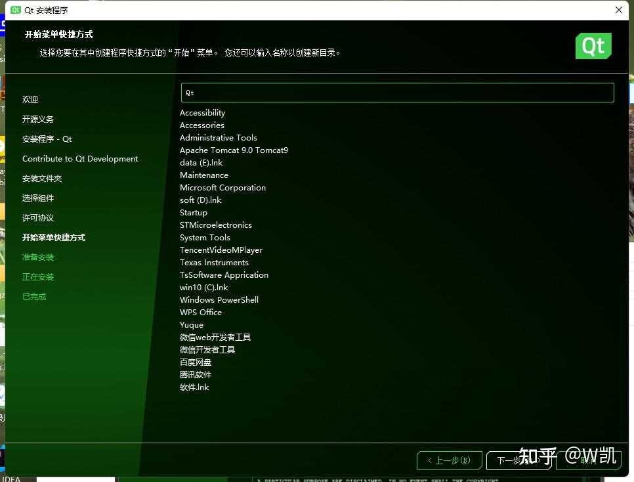Select System Tools folder entry
The height and width of the screenshot is (482, 634).
coord(205,238)
